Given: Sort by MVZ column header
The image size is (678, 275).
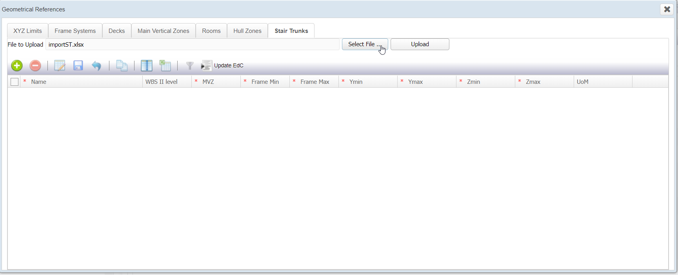Looking at the screenshot, I should point(216,81).
